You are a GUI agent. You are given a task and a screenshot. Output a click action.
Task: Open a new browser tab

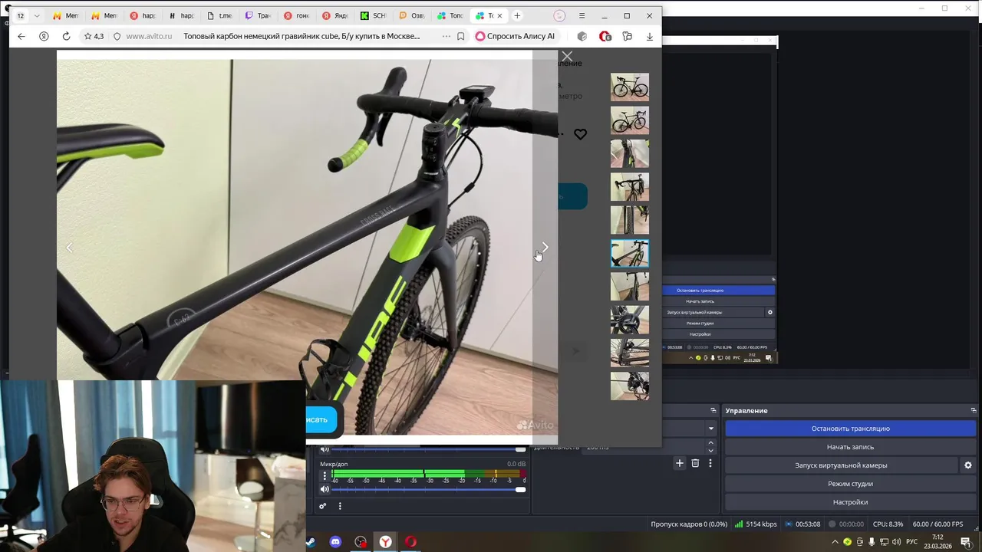pos(517,15)
